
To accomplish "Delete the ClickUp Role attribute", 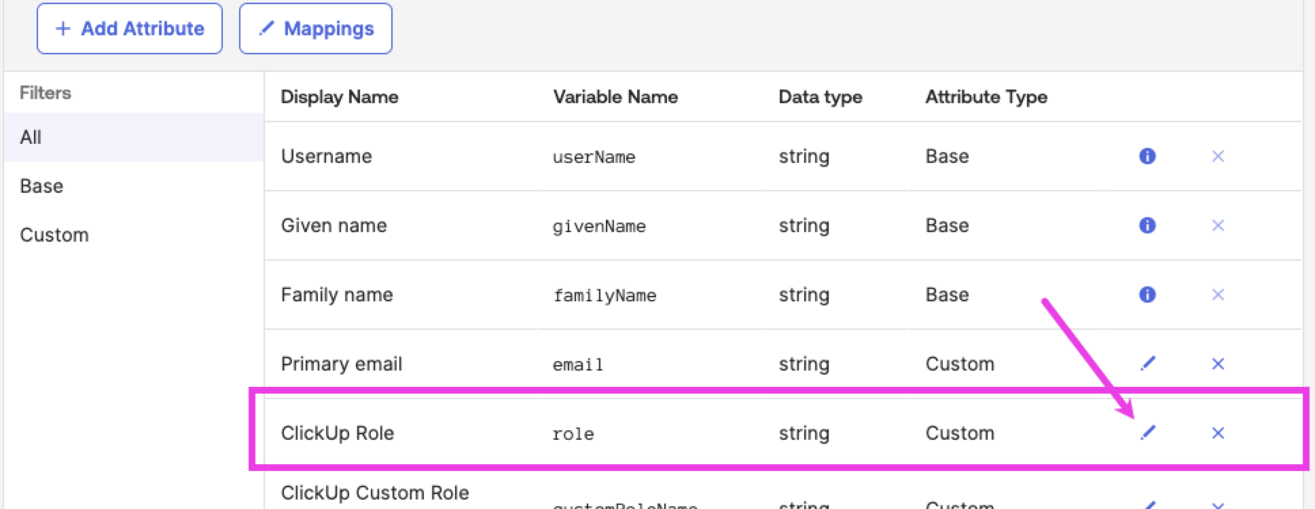I will point(1218,433).
